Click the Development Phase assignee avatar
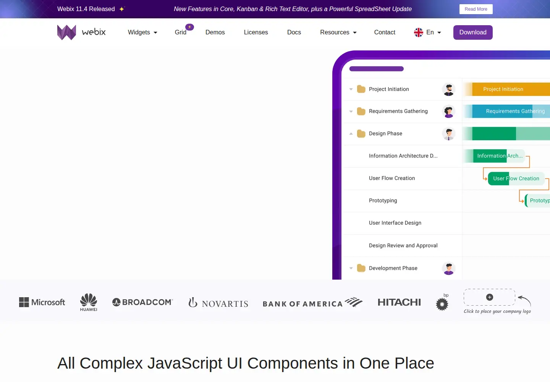Image resolution: width=550 pixels, height=382 pixels. coord(449,268)
